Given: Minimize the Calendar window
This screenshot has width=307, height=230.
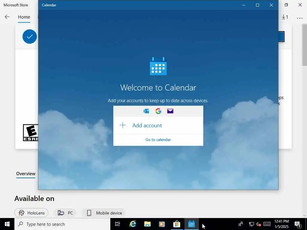Looking at the screenshot, I should (x=244, y=5).
